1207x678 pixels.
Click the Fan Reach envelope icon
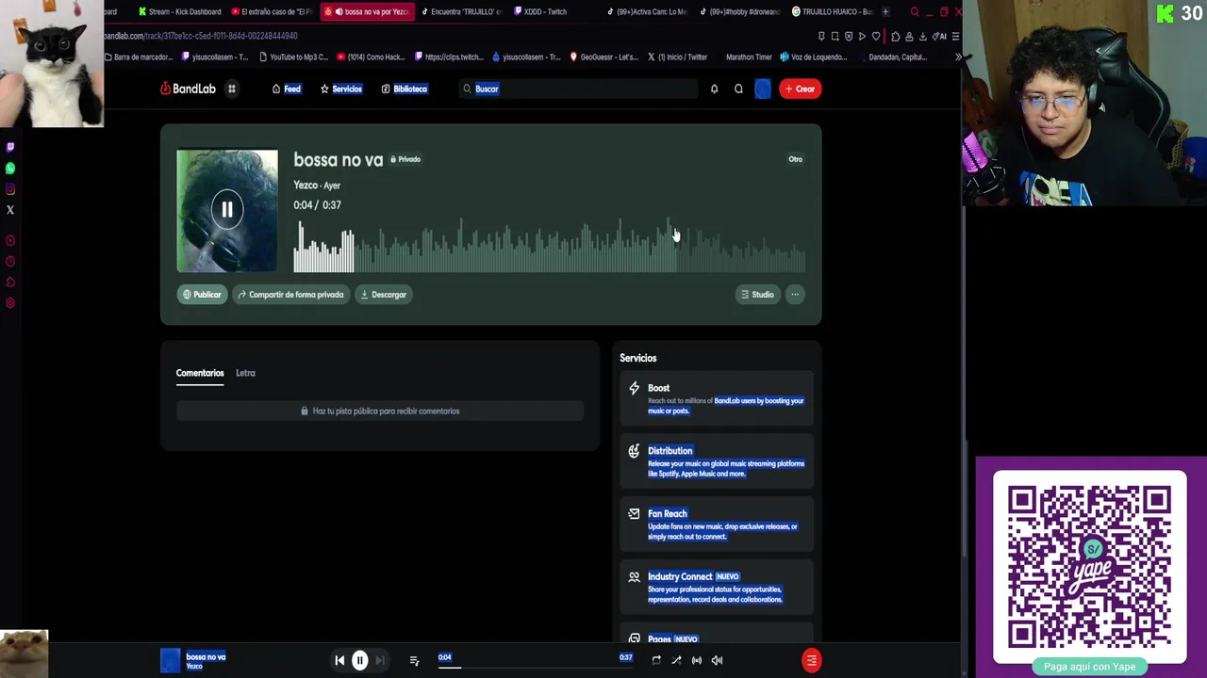(x=634, y=514)
